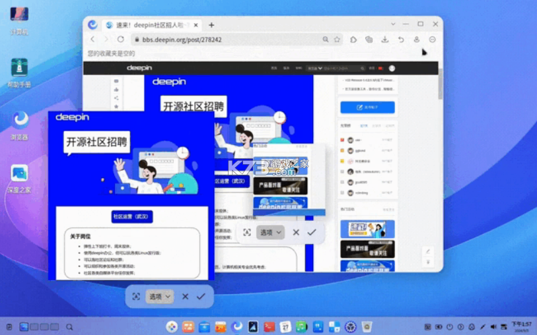
Task: Reload the deepin forum page
Action: click(x=121, y=40)
